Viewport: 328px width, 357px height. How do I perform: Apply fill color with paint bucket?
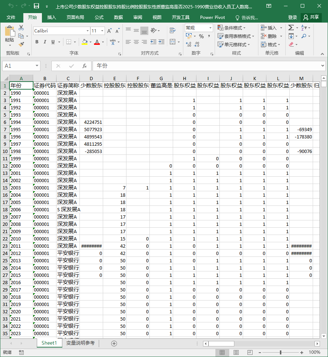(85, 42)
